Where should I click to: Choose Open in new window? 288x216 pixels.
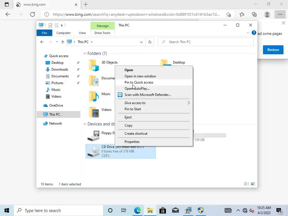(x=154, y=76)
